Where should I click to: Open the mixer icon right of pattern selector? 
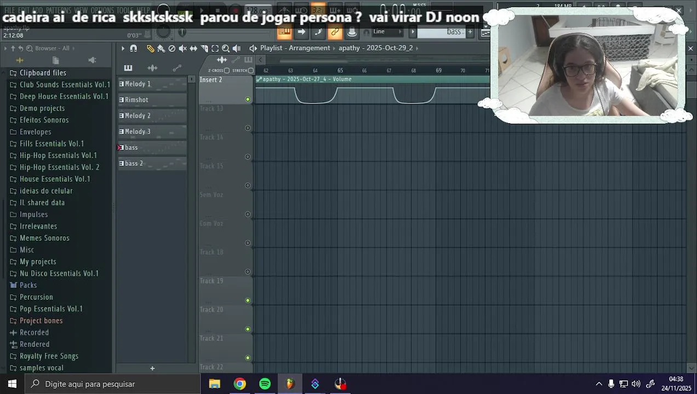tap(485, 32)
